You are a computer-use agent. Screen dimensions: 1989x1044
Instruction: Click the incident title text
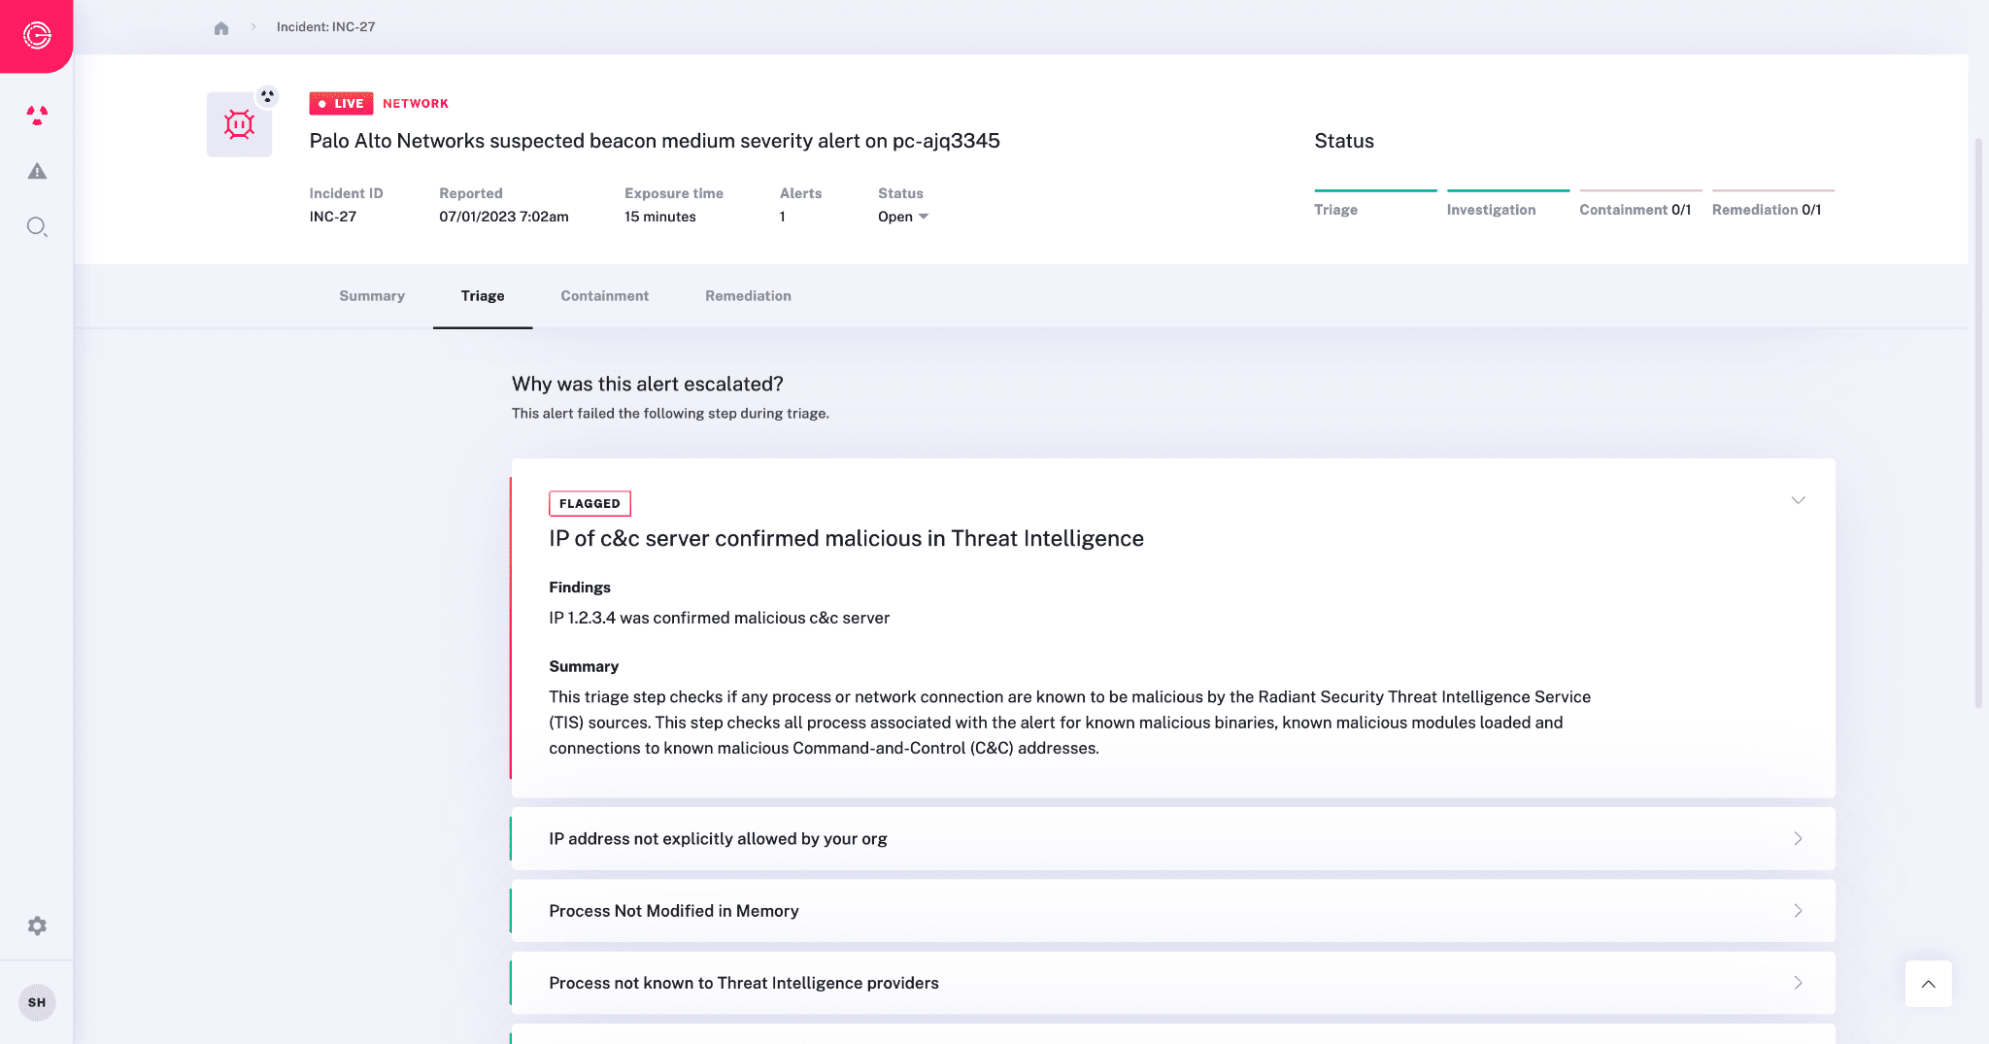655,141
